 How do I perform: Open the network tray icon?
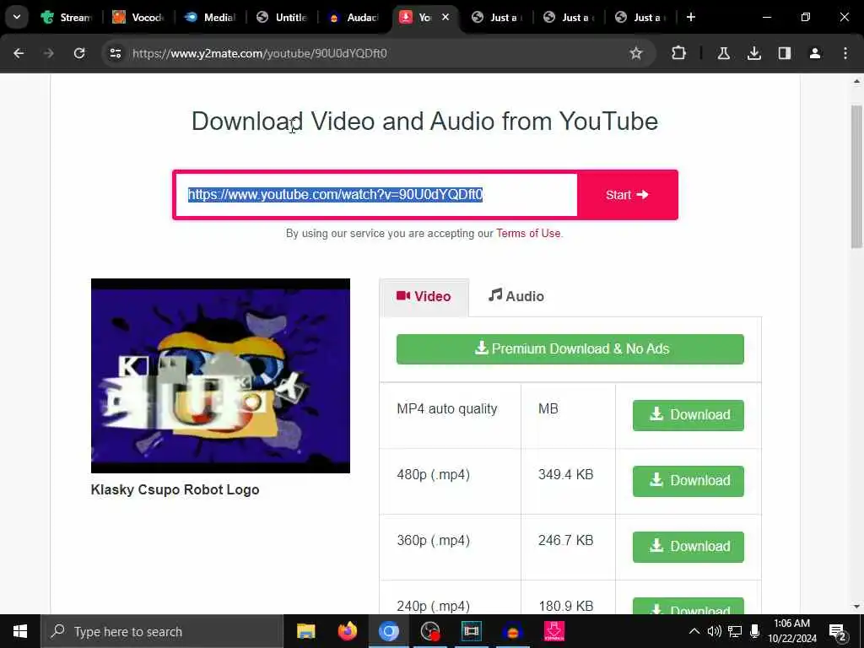click(735, 631)
